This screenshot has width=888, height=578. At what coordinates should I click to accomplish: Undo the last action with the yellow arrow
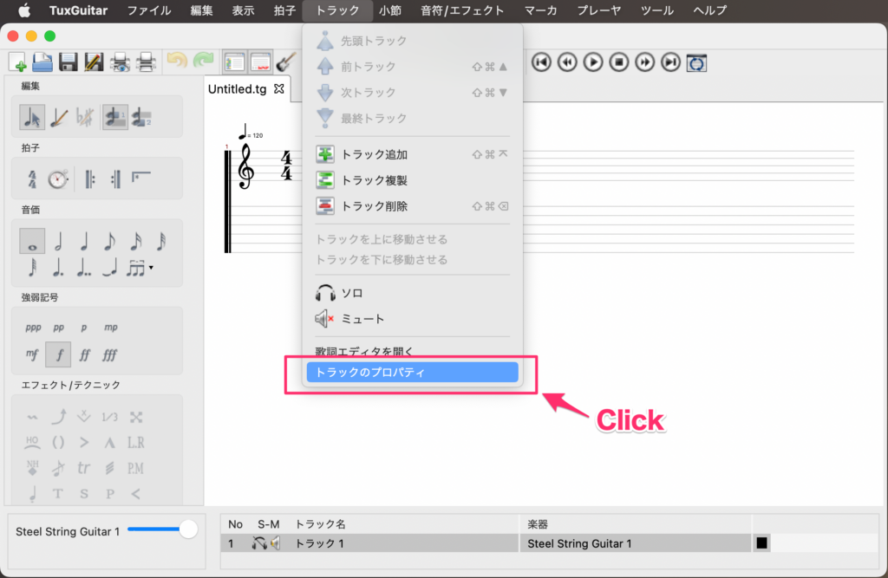[177, 61]
